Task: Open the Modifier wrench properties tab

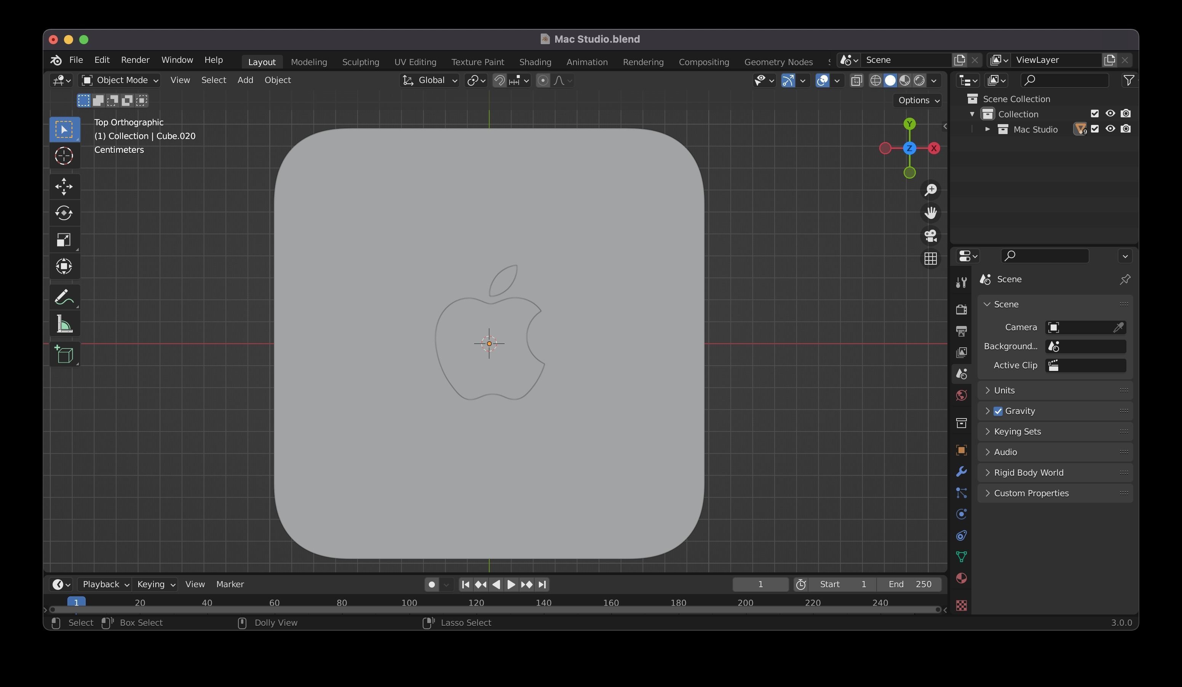Action: click(x=961, y=471)
